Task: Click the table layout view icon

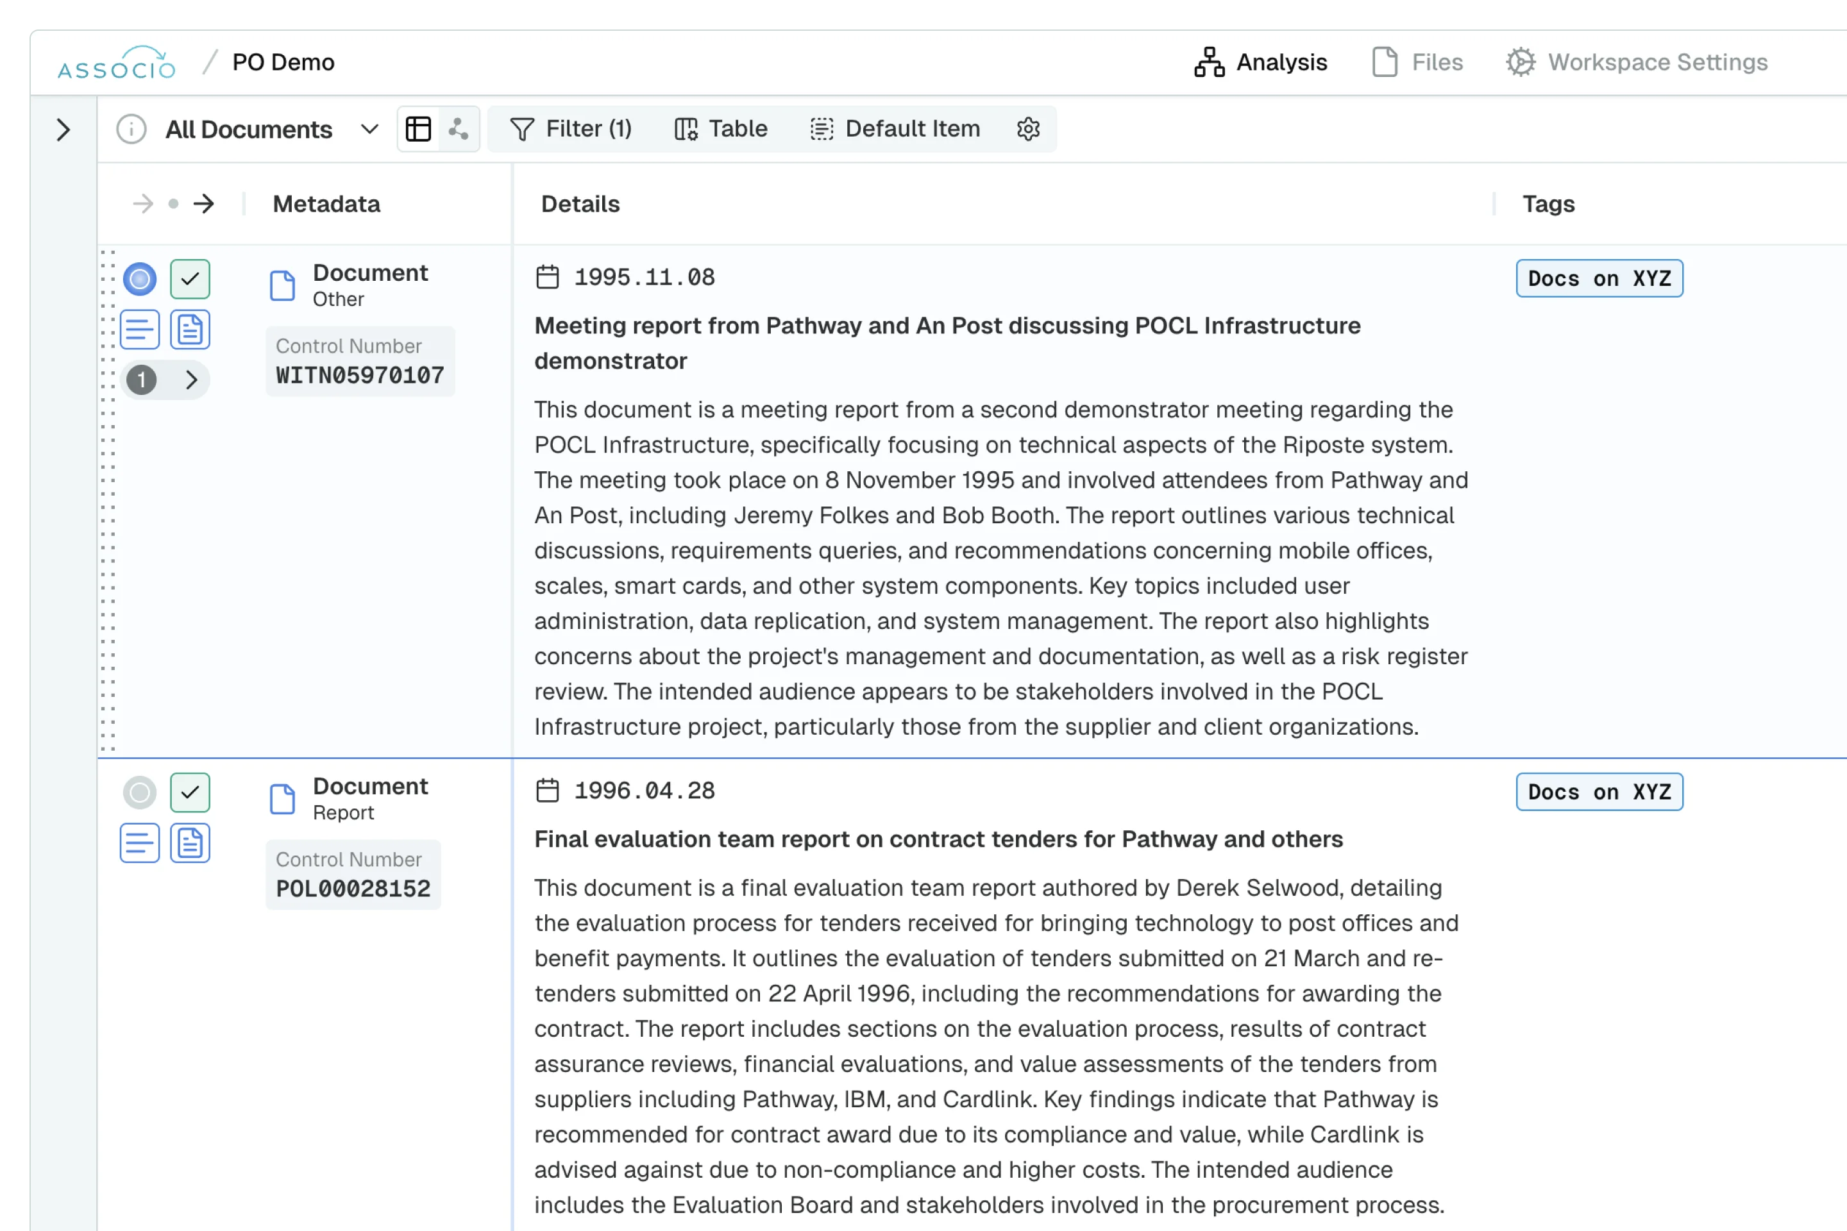Action: tap(417, 129)
